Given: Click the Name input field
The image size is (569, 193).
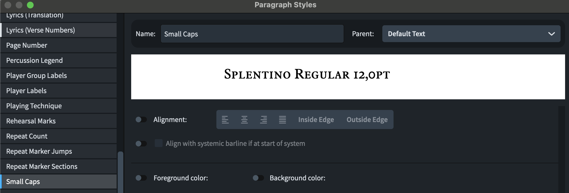Looking at the screenshot, I should pyautogui.click(x=252, y=34).
